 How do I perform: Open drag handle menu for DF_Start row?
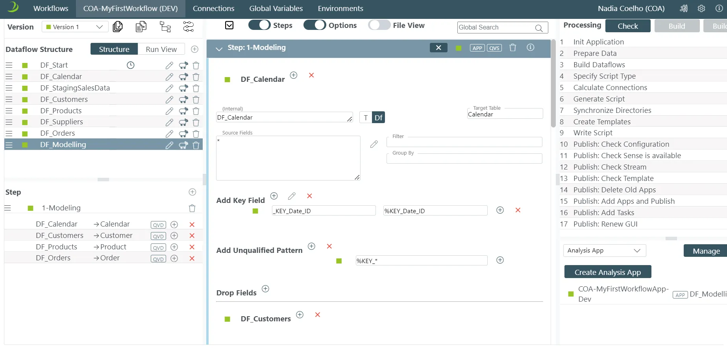click(x=9, y=65)
